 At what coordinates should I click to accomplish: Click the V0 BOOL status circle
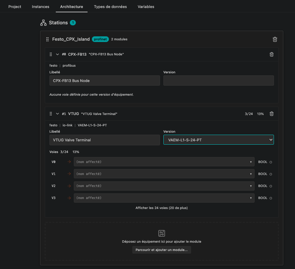point(271,162)
